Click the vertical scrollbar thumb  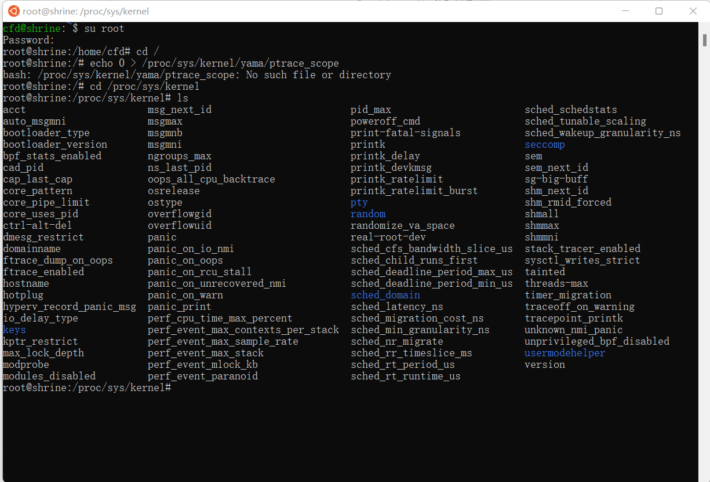point(704,40)
